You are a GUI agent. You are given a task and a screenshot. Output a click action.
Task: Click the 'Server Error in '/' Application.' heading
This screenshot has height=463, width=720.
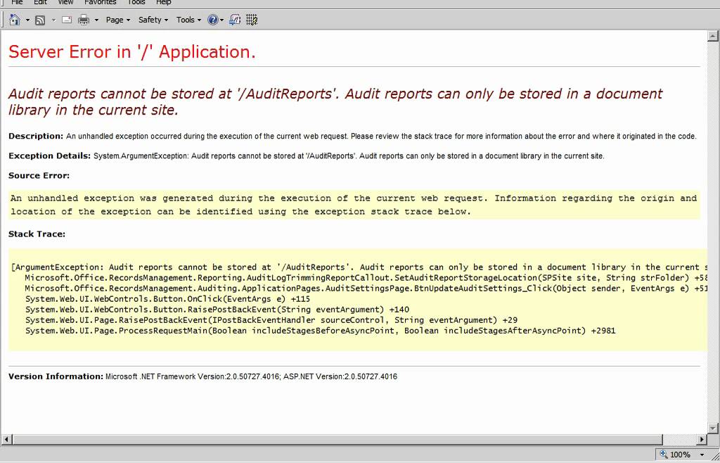click(x=131, y=52)
